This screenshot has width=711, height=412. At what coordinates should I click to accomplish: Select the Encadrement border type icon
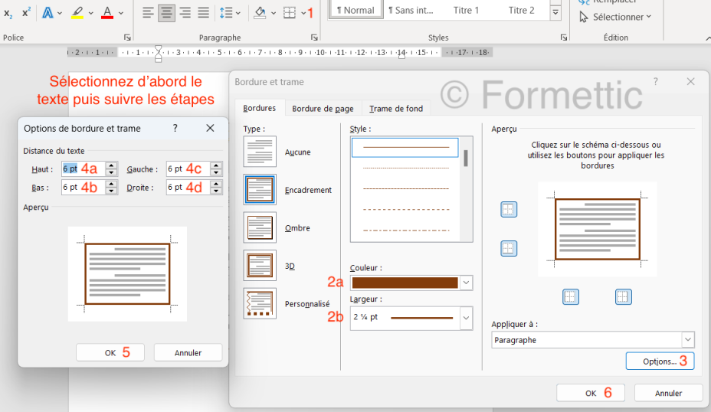point(260,190)
